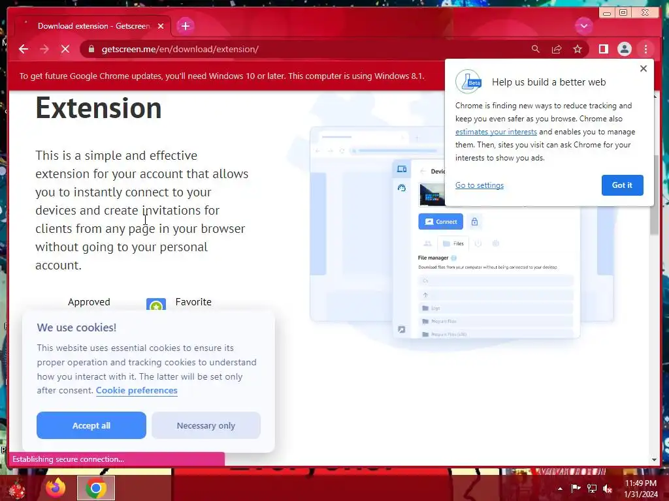Click the File manager help icon in preview
This screenshot has height=501, width=669.
click(453, 258)
